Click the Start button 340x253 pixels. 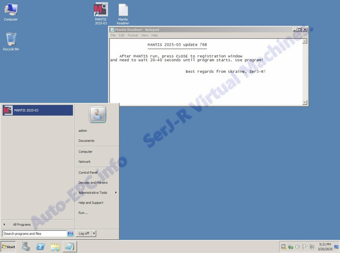[x=8, y=247]
